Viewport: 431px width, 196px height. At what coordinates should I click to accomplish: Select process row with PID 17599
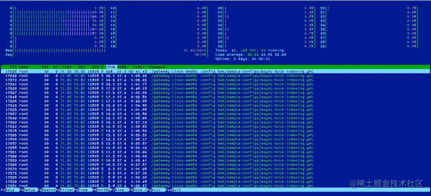click(215, 156)
